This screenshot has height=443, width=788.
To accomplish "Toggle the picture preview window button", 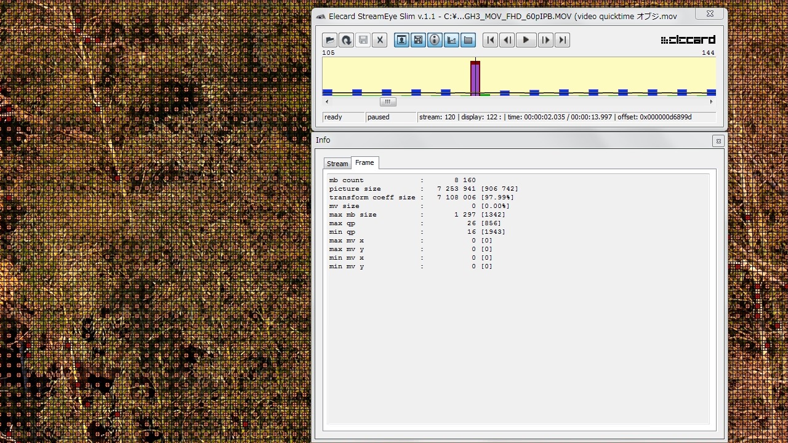I will 401,40.
